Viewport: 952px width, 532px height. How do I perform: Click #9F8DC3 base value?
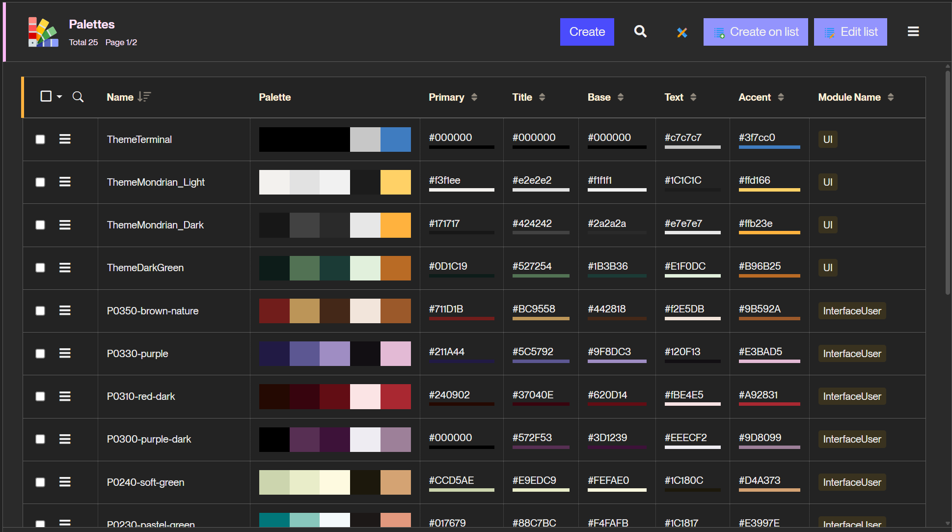coord(609,352)
